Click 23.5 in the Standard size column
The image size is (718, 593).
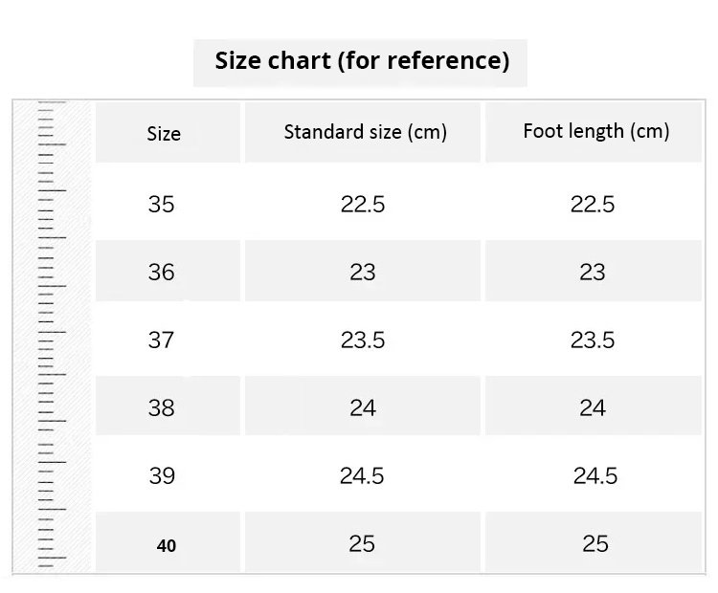[x=363, y=340]
